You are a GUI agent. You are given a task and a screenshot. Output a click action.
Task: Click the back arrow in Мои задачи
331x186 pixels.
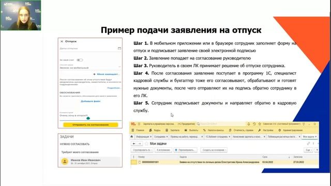[x=134, y=144]
